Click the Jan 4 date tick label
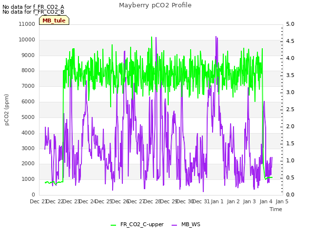312x234 pixels. 266,201
